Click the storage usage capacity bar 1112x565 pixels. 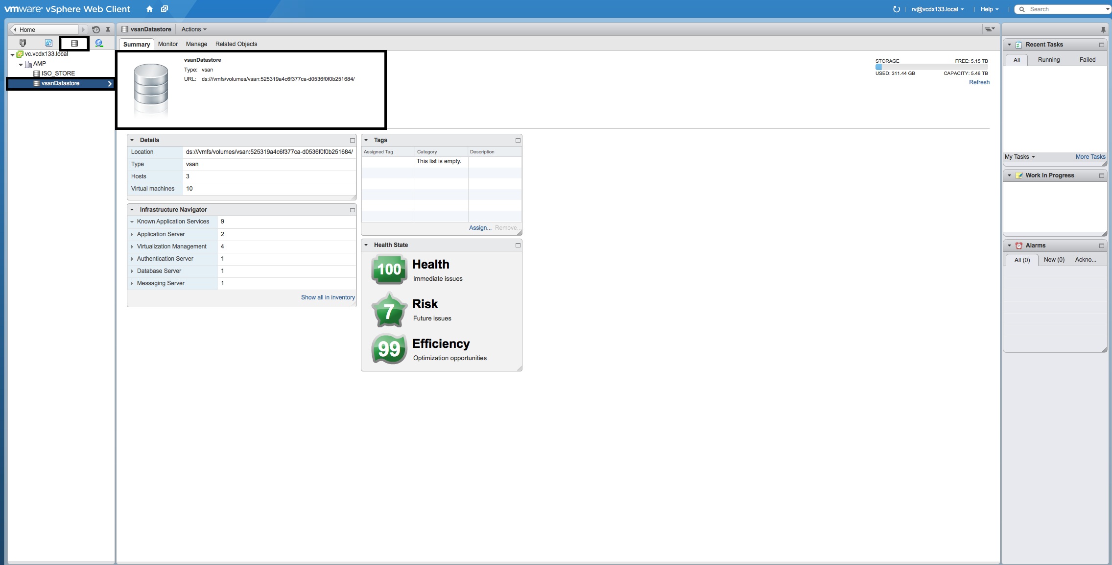coord(931,67)
